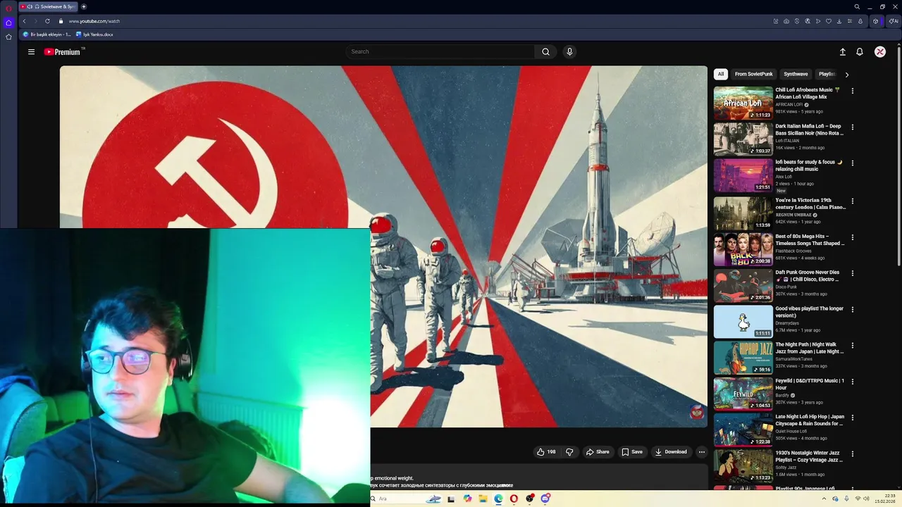Dislike the video
The width and height of the screenshot is (902, 507).
click(x=569, y=452)
